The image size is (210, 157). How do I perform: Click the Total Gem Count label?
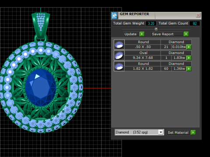click(x=173, y=24)
